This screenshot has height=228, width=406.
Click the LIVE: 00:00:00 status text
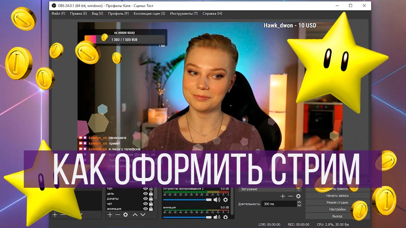point(269,225)
